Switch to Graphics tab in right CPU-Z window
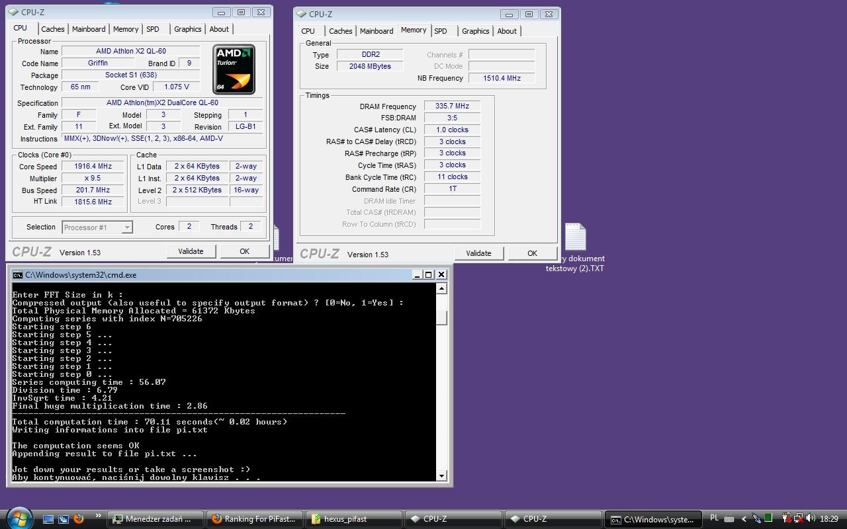Image resolution: width=847 pixels, height=529 pixels. 476,31
